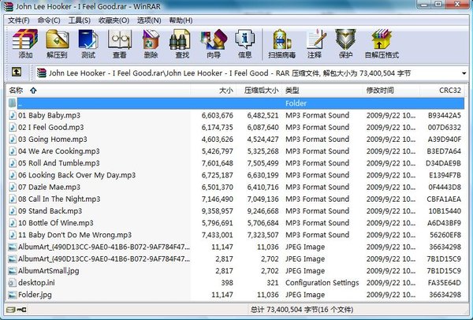The width and height of the screenshot is (473, 320).
Task: Sort by 名称 column header
Action: [x=99, y=90]
